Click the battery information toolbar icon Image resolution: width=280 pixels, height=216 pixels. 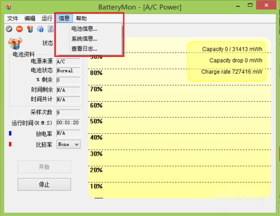30,29
